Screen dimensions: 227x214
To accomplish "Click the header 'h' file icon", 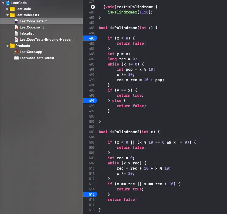I will click(16, 39).
